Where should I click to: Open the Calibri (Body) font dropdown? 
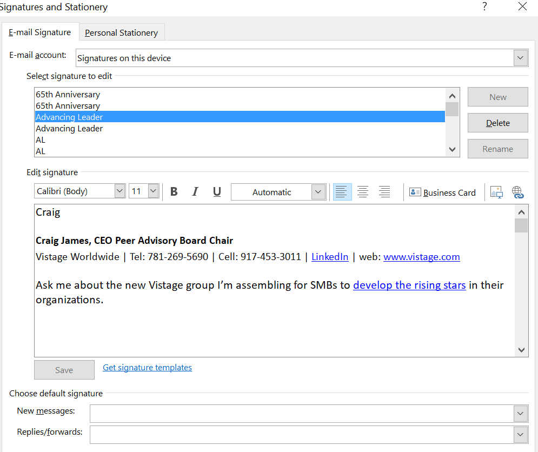pos(119,190)
